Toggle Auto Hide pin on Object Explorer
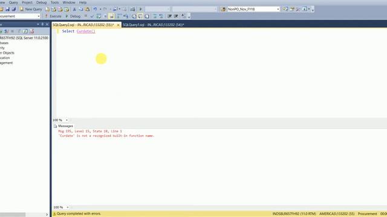The width and height of the screenshot is (387, 217). click(x=42, y=24)
